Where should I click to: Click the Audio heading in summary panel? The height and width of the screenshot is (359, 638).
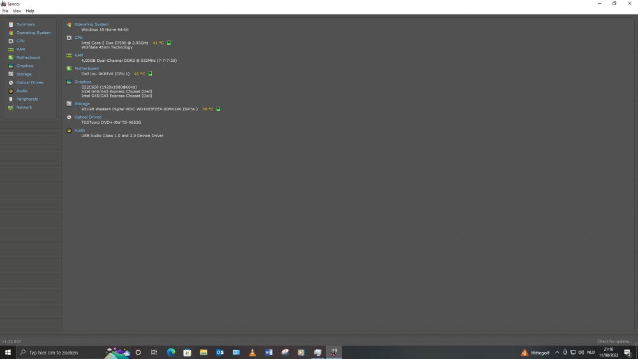80,131
